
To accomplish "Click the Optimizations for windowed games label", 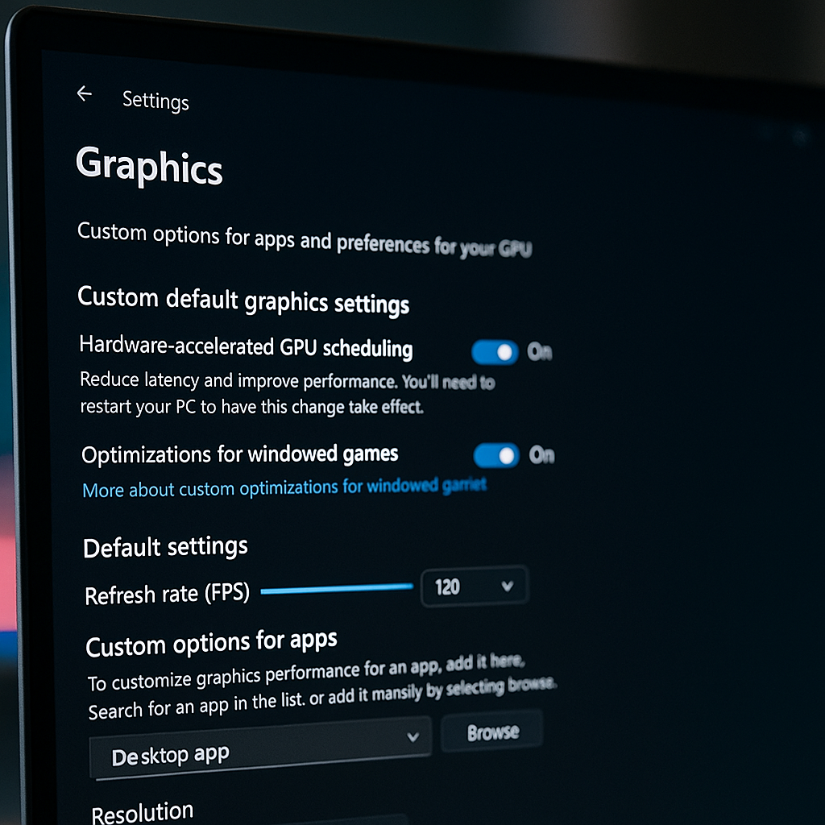I will click(x=240, y=454).
